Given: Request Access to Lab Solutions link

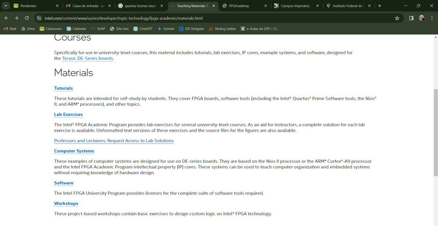Looking at the screenshot, I should pyautogui.click(x=114, y=141).
